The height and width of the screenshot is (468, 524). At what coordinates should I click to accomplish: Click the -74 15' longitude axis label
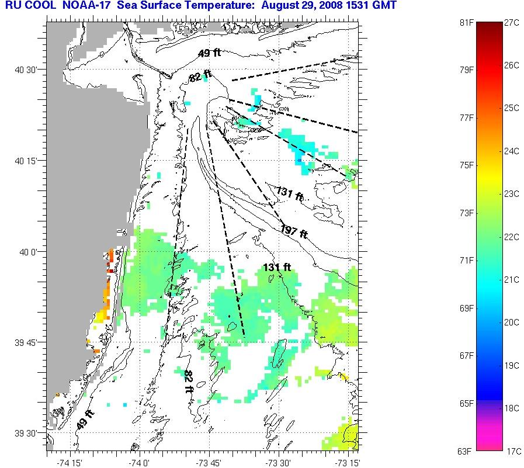70,463
